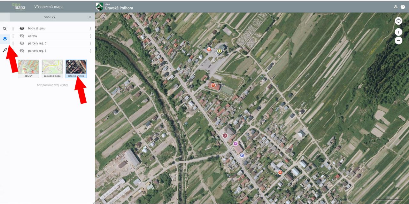Click the cluster marker labeled 3
409x204 pixels.
pos(225,136)
